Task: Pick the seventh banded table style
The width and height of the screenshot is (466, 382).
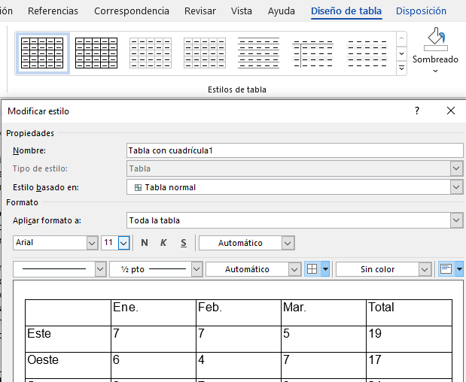Action: pyautogui.click(x=367, y=53)
